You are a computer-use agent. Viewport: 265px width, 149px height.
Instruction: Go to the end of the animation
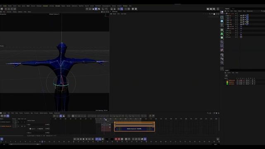(x=93, y=139)
